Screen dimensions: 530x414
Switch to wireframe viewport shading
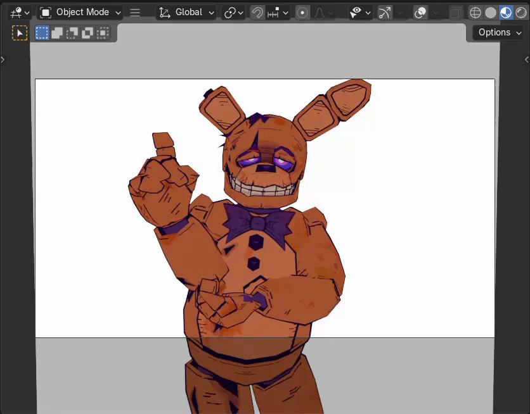(x=475, y=13)
